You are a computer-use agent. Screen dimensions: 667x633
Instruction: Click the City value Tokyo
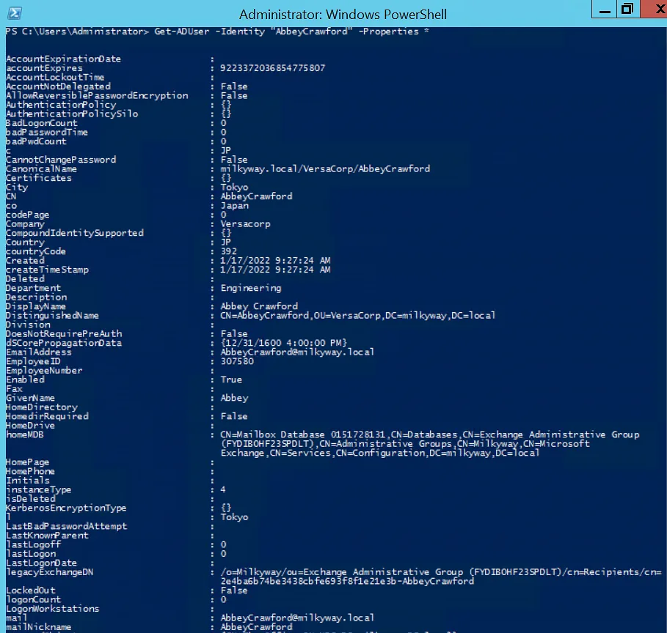tap(234, 188)
